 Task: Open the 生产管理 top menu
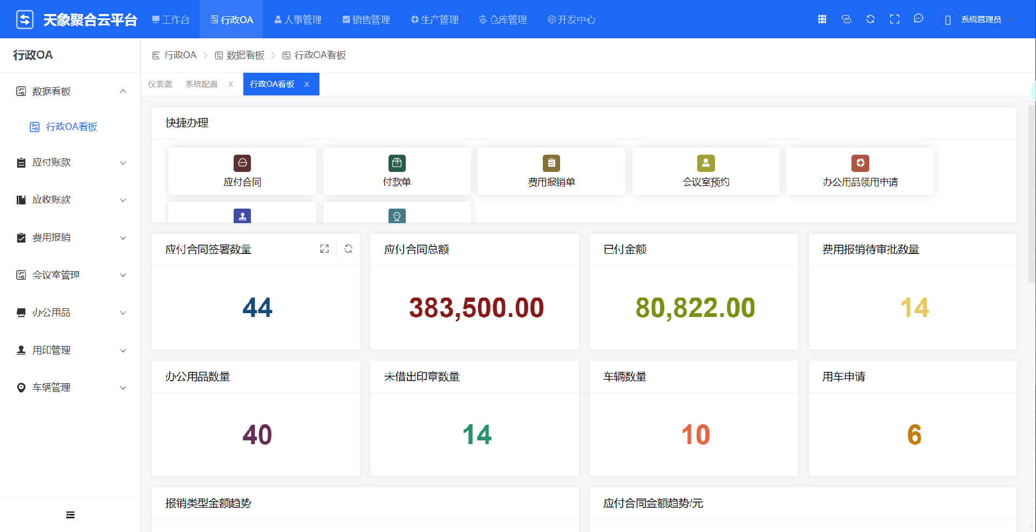(435, 19)
